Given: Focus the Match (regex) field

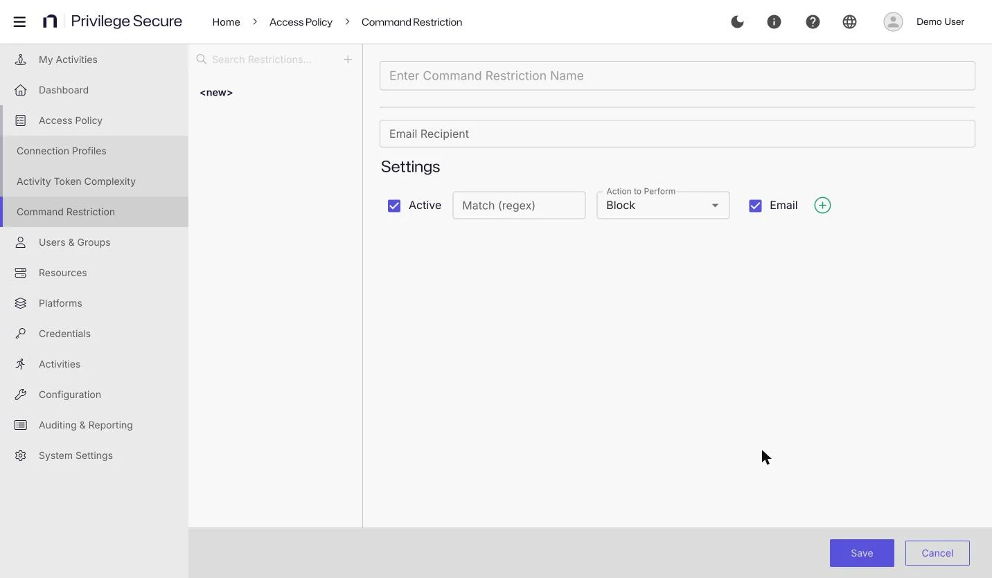Looking at the screenshot, I should click(x=519, y=206).
